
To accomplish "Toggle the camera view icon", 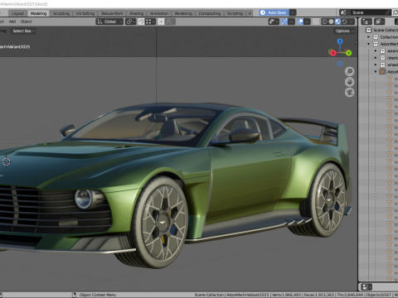I will (350, 93).
